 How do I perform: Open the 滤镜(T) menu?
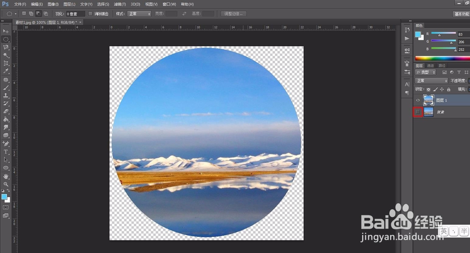tap(119, 4)
